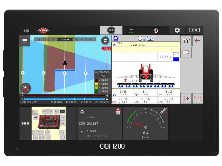Tap the 1.81 ha worked area readout
This screenshot has height=166, width=222.
click(71, 102)
